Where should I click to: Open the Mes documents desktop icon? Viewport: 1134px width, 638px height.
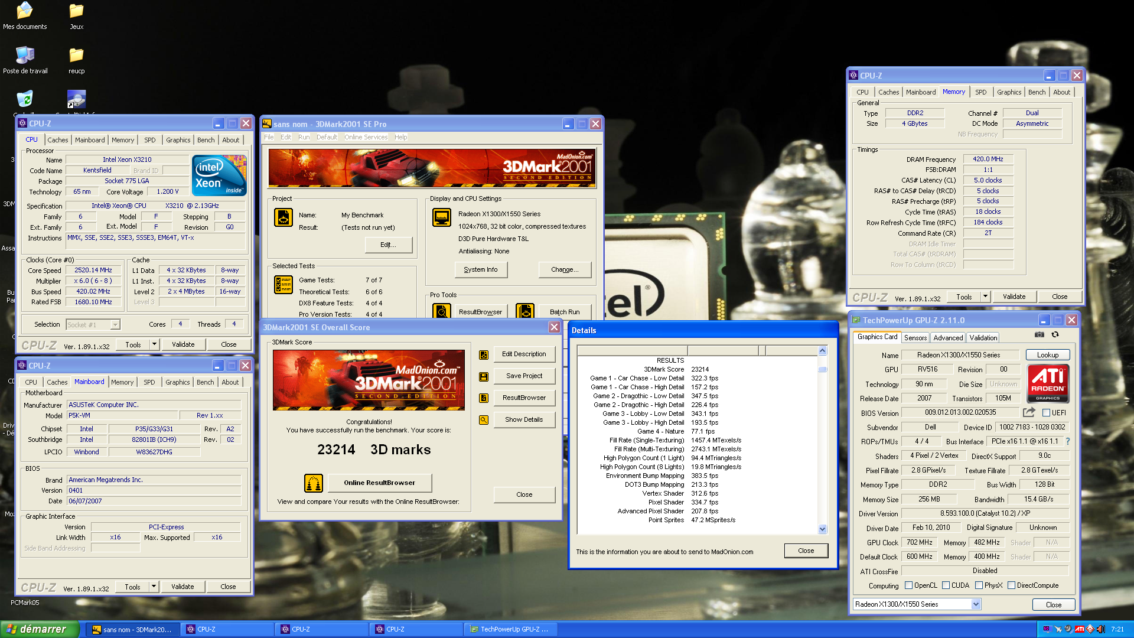click(25, 16)
